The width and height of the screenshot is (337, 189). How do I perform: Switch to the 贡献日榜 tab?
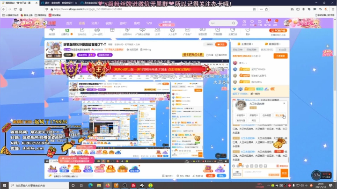237,50
